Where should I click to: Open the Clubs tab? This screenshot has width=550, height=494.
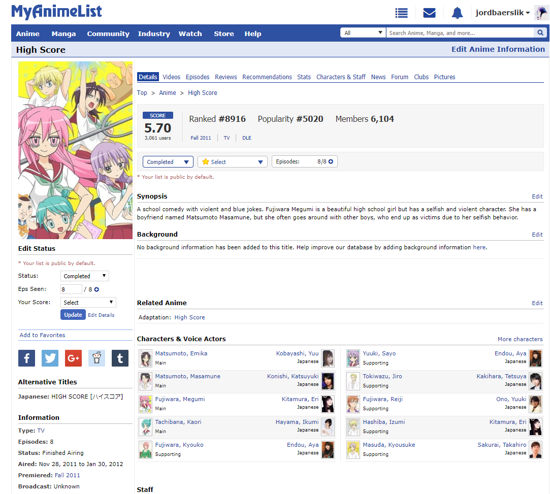click(421, 77)
